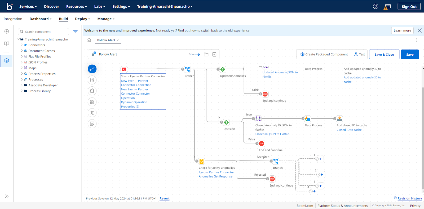Click the create new component plus icon
The height and width of the screenshot is (209, 424).
point(7,32)
